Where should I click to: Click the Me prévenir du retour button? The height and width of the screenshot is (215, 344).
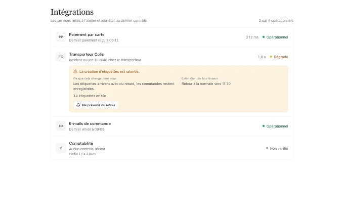click(96, 105)
